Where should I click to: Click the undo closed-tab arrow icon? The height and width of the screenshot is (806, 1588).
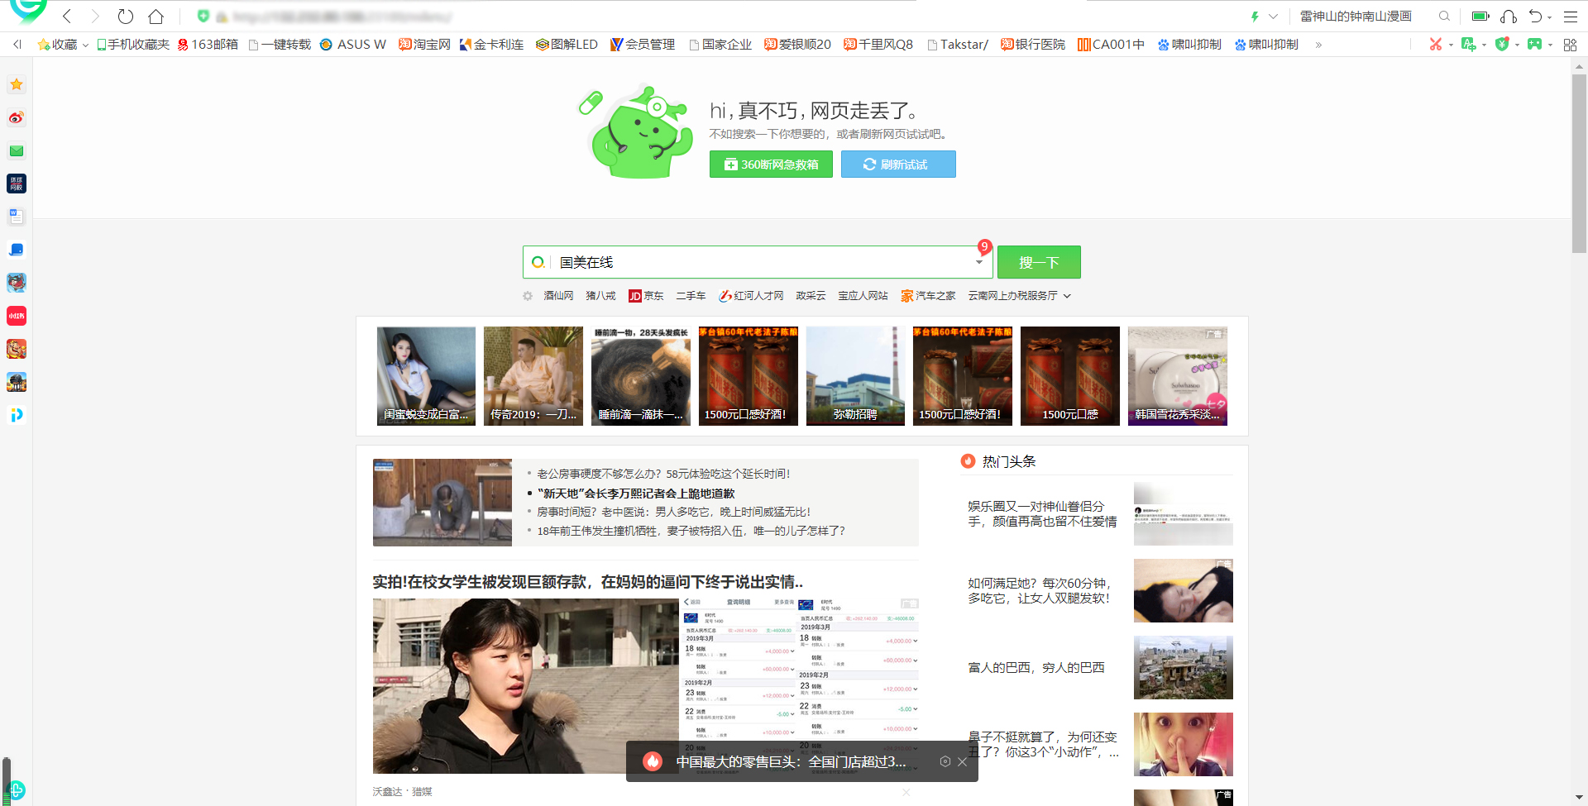(x=1535, y=17)
